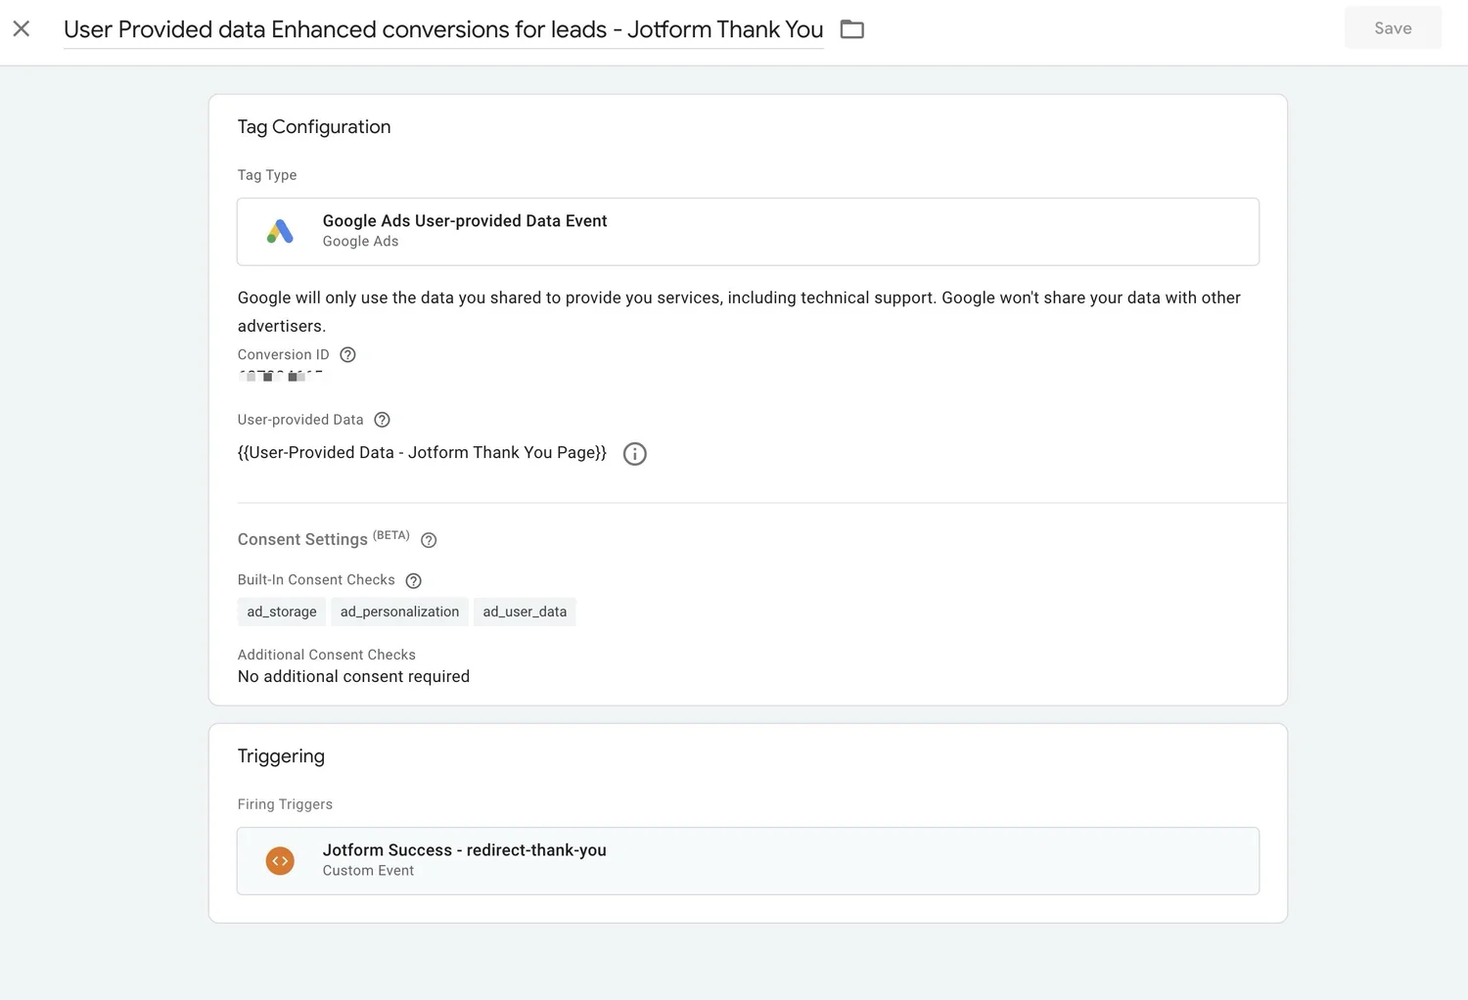This screenshot has height=1000, width=1468.
Task: Click the Google Ads logo icon
Action: pyautogui.click(x=280, y=232)
